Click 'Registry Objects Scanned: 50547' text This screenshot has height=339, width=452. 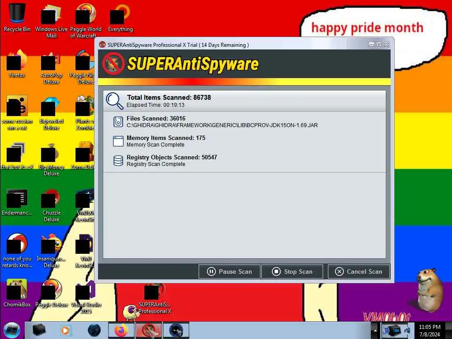click(x=172, y=158)
